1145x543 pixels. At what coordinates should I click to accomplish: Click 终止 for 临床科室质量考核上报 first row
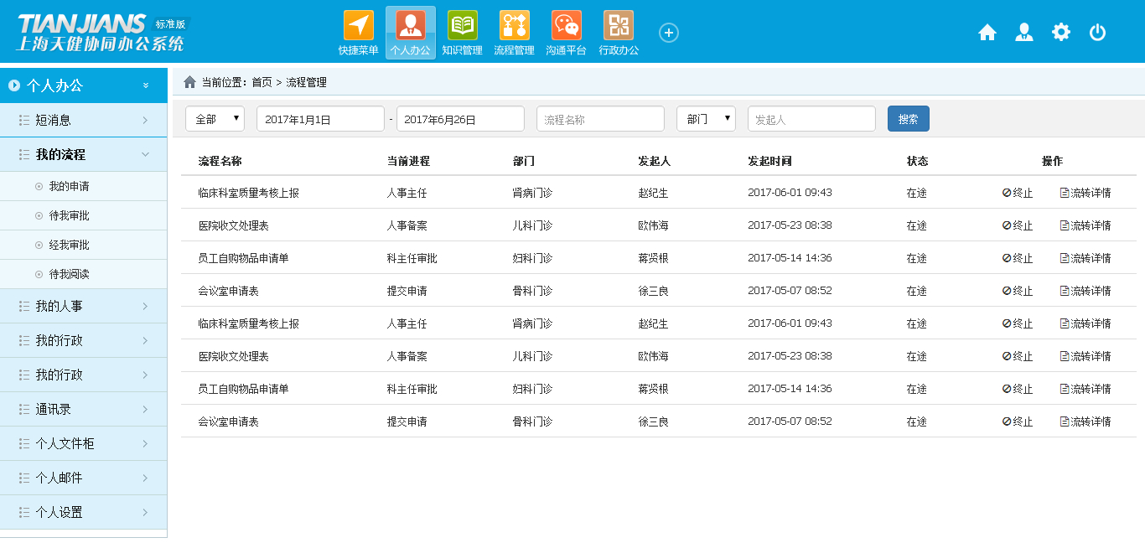tap(1018, 193)
